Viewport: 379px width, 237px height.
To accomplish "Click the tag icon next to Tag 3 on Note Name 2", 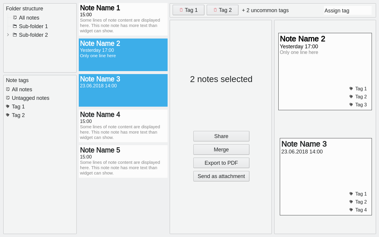I will click(351, 104).
